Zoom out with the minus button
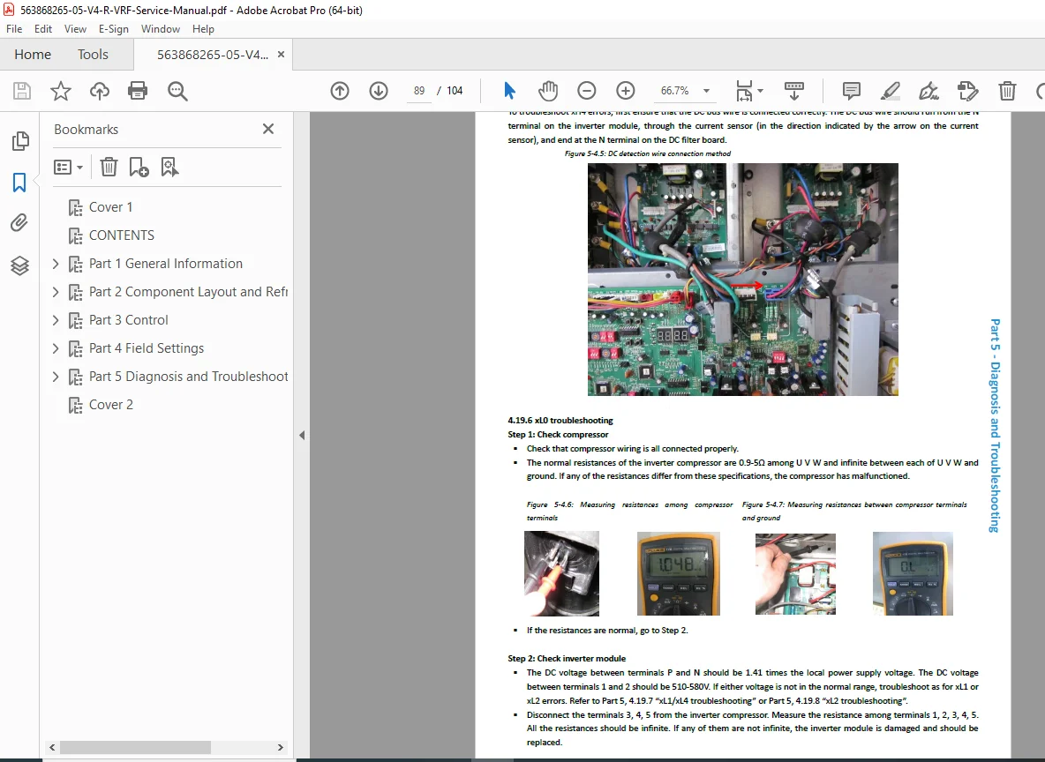 pos(586,91)
